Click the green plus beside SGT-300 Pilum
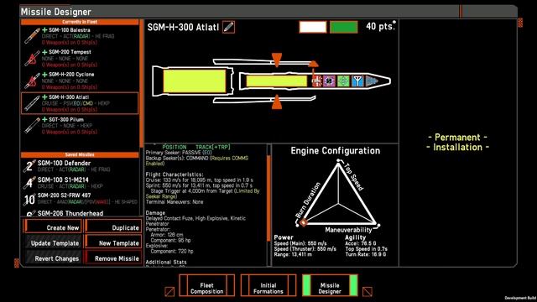Image resolution: width=537 pixels, height=302 pixels. point(44,119)
